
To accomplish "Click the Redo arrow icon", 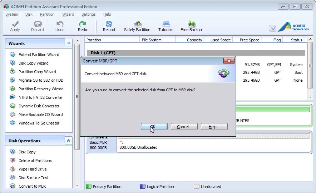I will tap(83, 24).
